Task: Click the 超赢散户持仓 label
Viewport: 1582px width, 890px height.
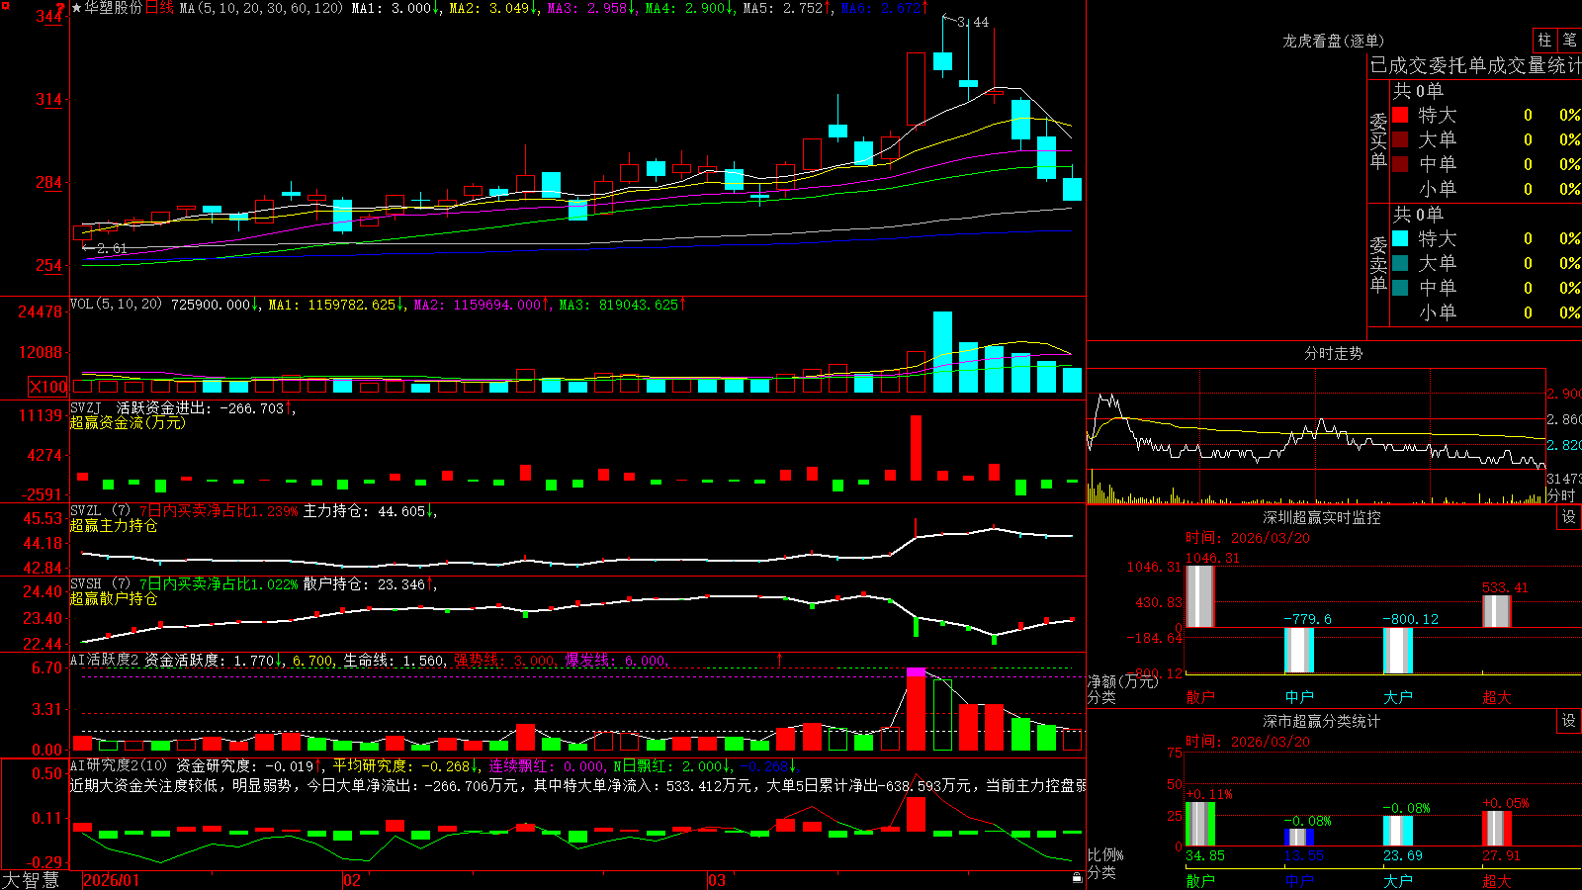Action: click(114, 598)
